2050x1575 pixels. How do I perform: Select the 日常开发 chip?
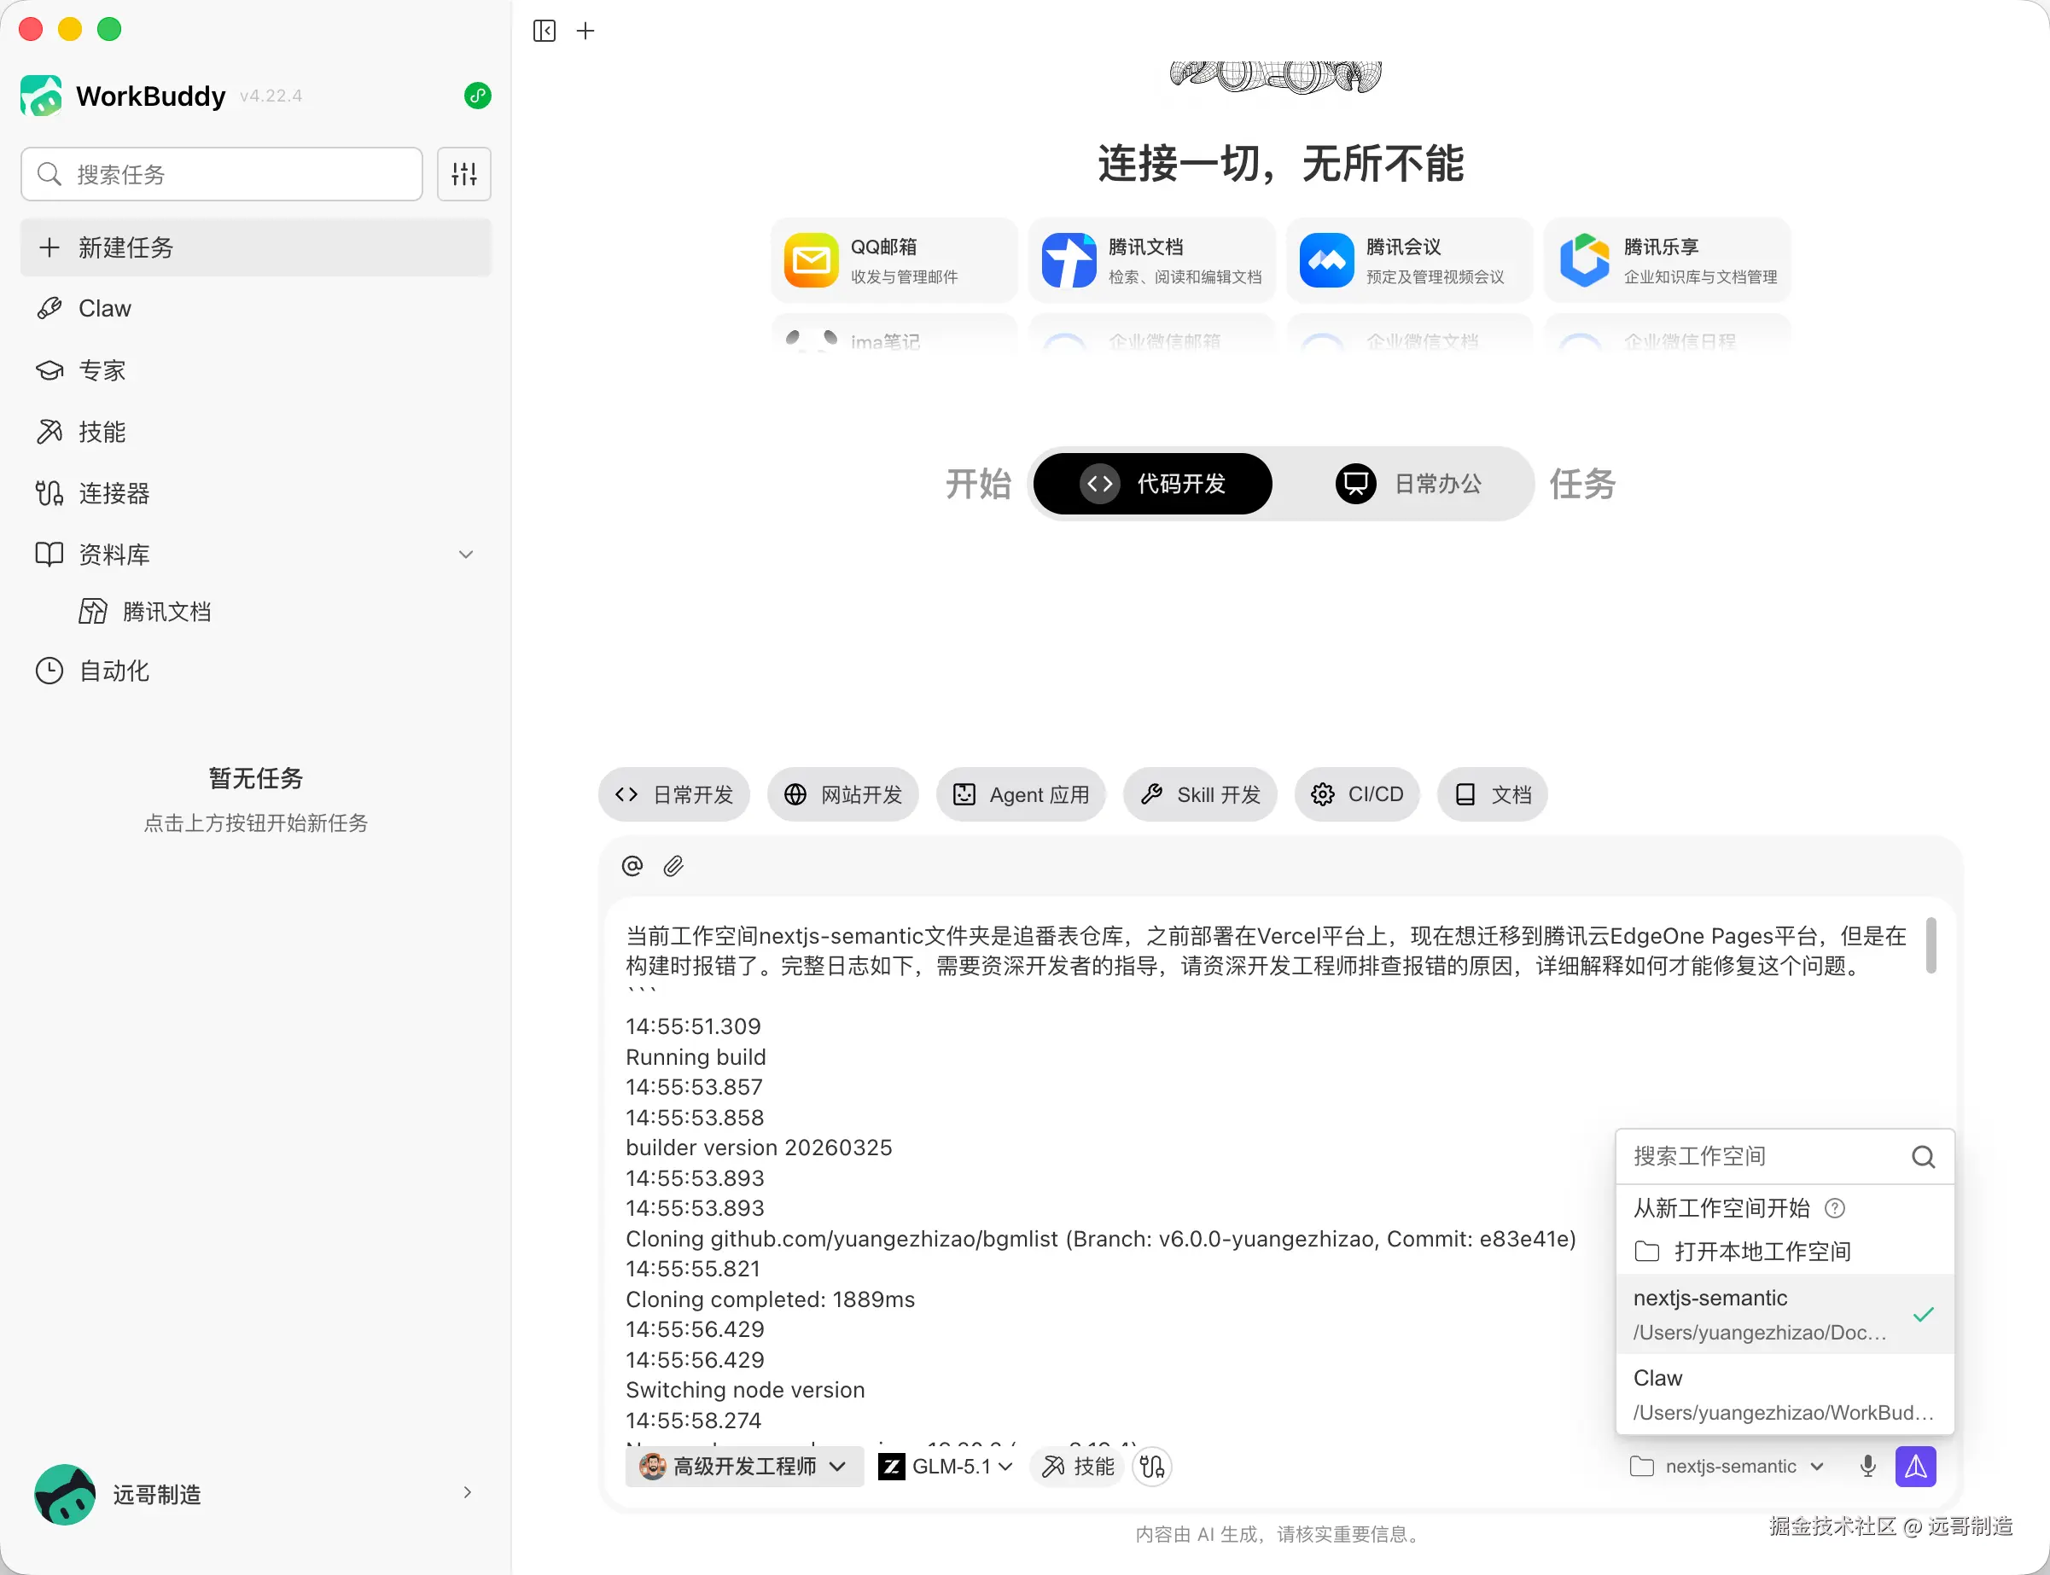pos(674,795)
